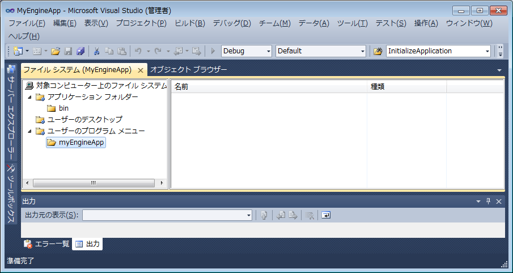Sort by the 種類 column header
The height and width of the screenshot is (273, 513).
(x=406, y=87)
